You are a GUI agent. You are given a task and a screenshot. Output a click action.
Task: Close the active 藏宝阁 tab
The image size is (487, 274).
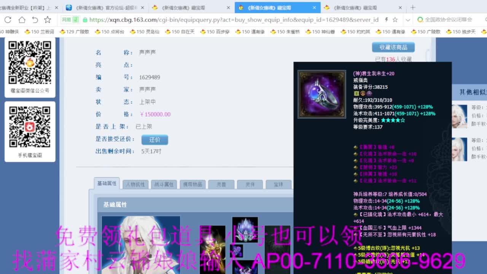[x=314, y=8]
